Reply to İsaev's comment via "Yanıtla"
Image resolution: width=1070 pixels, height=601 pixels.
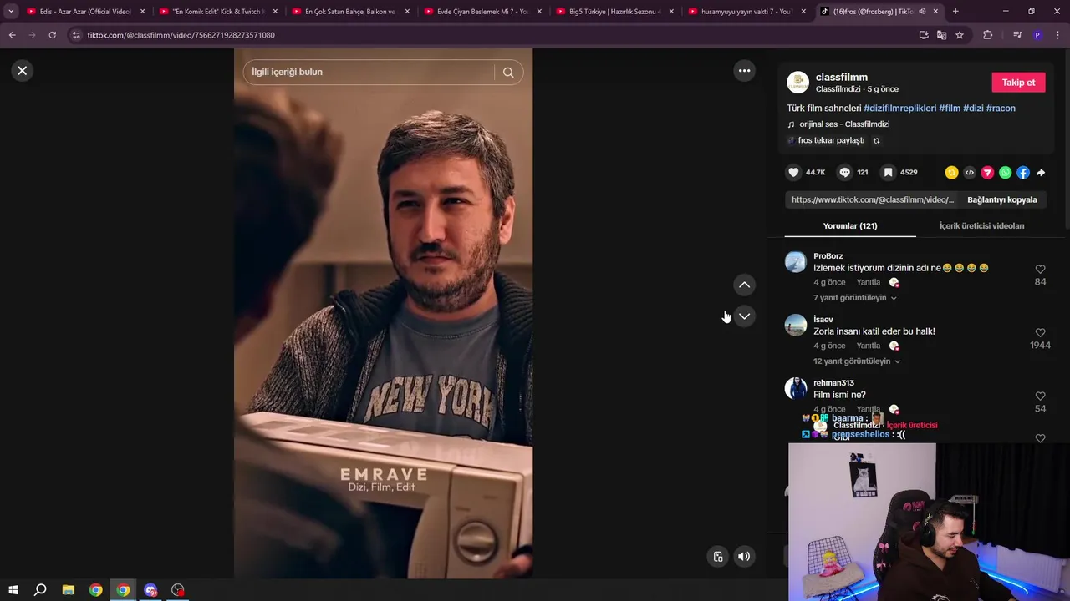(x=868, y=346)
